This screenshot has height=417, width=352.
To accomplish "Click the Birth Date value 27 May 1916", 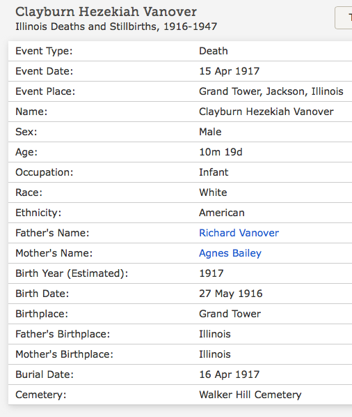I will (x=230, y=294).
